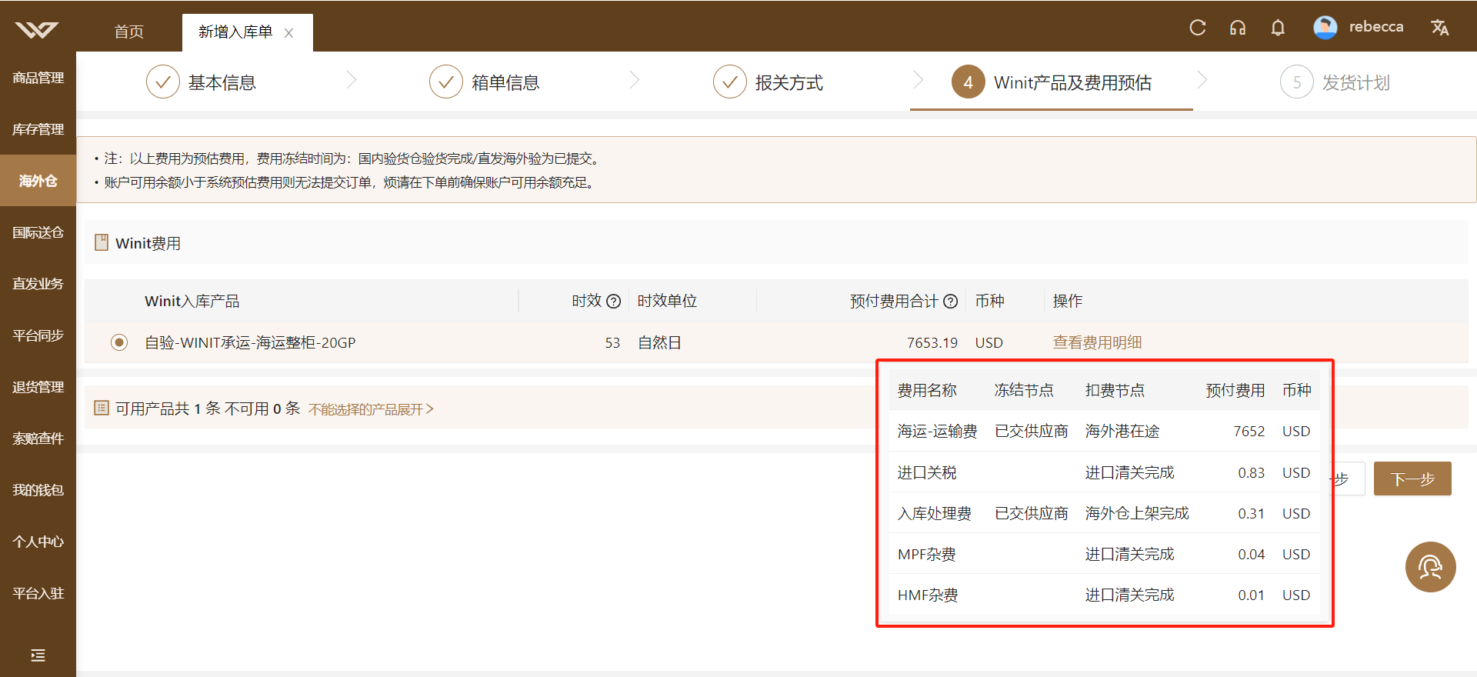Open 库存管理 in the sidebar
This screenshot has width=1477, height=677.
point(38,129)
